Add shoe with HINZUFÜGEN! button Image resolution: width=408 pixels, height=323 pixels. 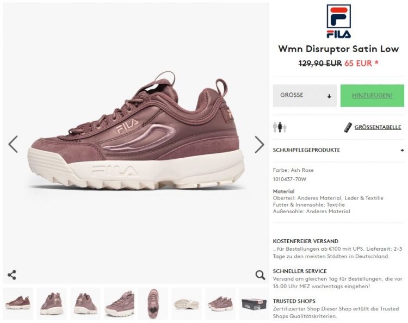pyautogui.click(x=372, y=96)
